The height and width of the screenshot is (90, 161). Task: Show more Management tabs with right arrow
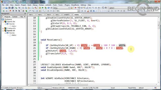[x=25, y=17]
